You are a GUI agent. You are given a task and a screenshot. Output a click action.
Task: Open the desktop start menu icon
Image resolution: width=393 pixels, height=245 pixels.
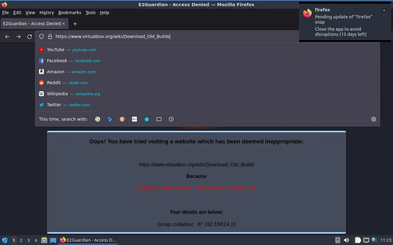tap(5, 240)
